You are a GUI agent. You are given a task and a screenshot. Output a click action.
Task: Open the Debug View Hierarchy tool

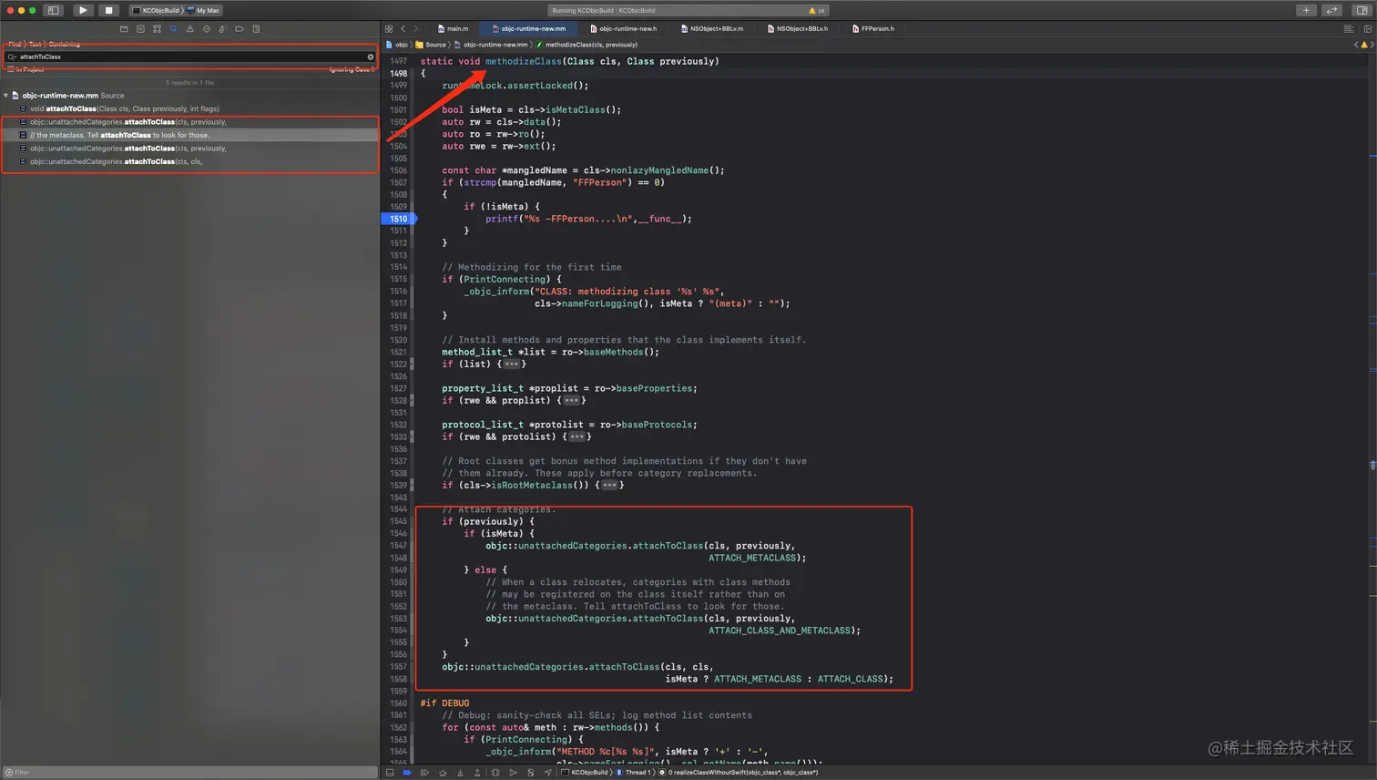[495, 773]
